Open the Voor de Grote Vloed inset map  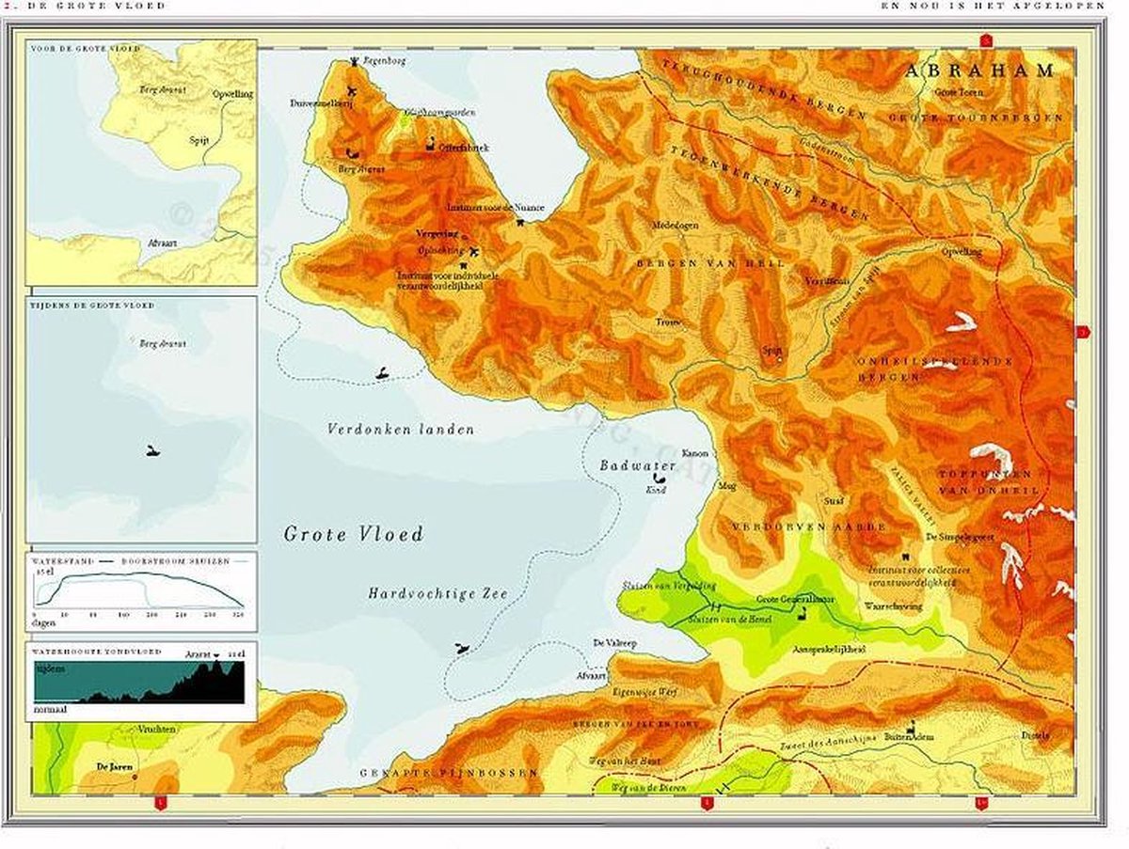pos(141,162)
